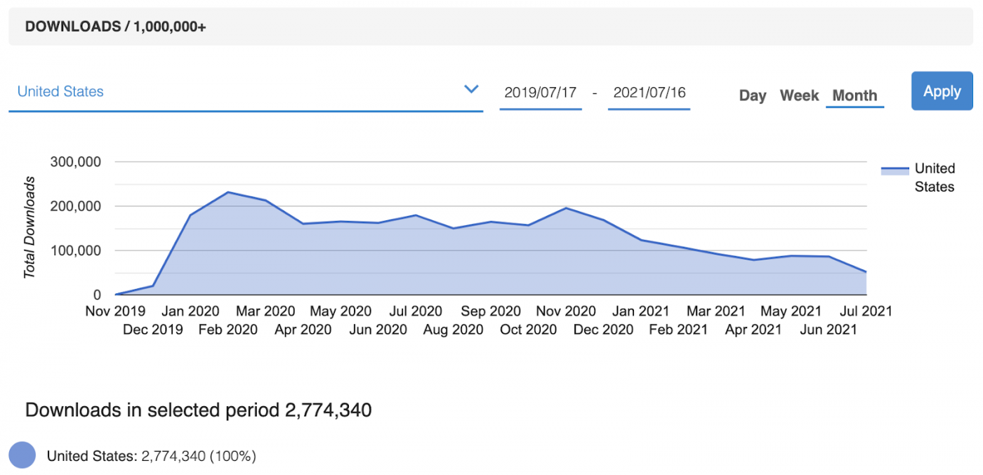Open the United States country dropdown
Image resolution: width=983 pixels, height=475 pixels.
[x=246, y=92]
